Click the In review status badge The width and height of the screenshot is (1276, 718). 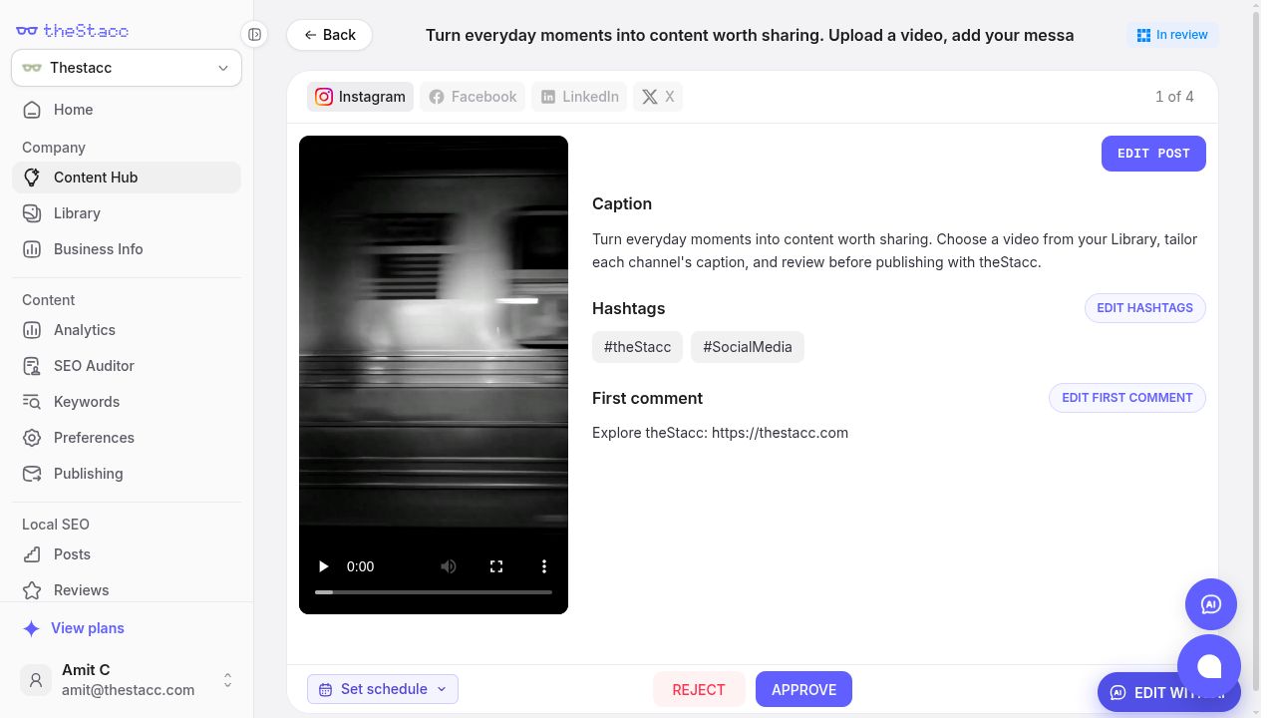(x=1173, y=35)
